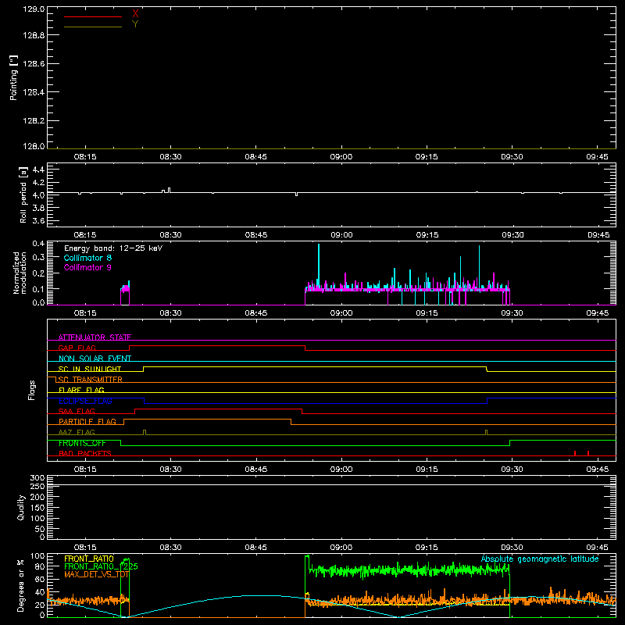
Task: Click the first red BAD_PACKETS spike near 09:41
Action: (x=575, y=453)
